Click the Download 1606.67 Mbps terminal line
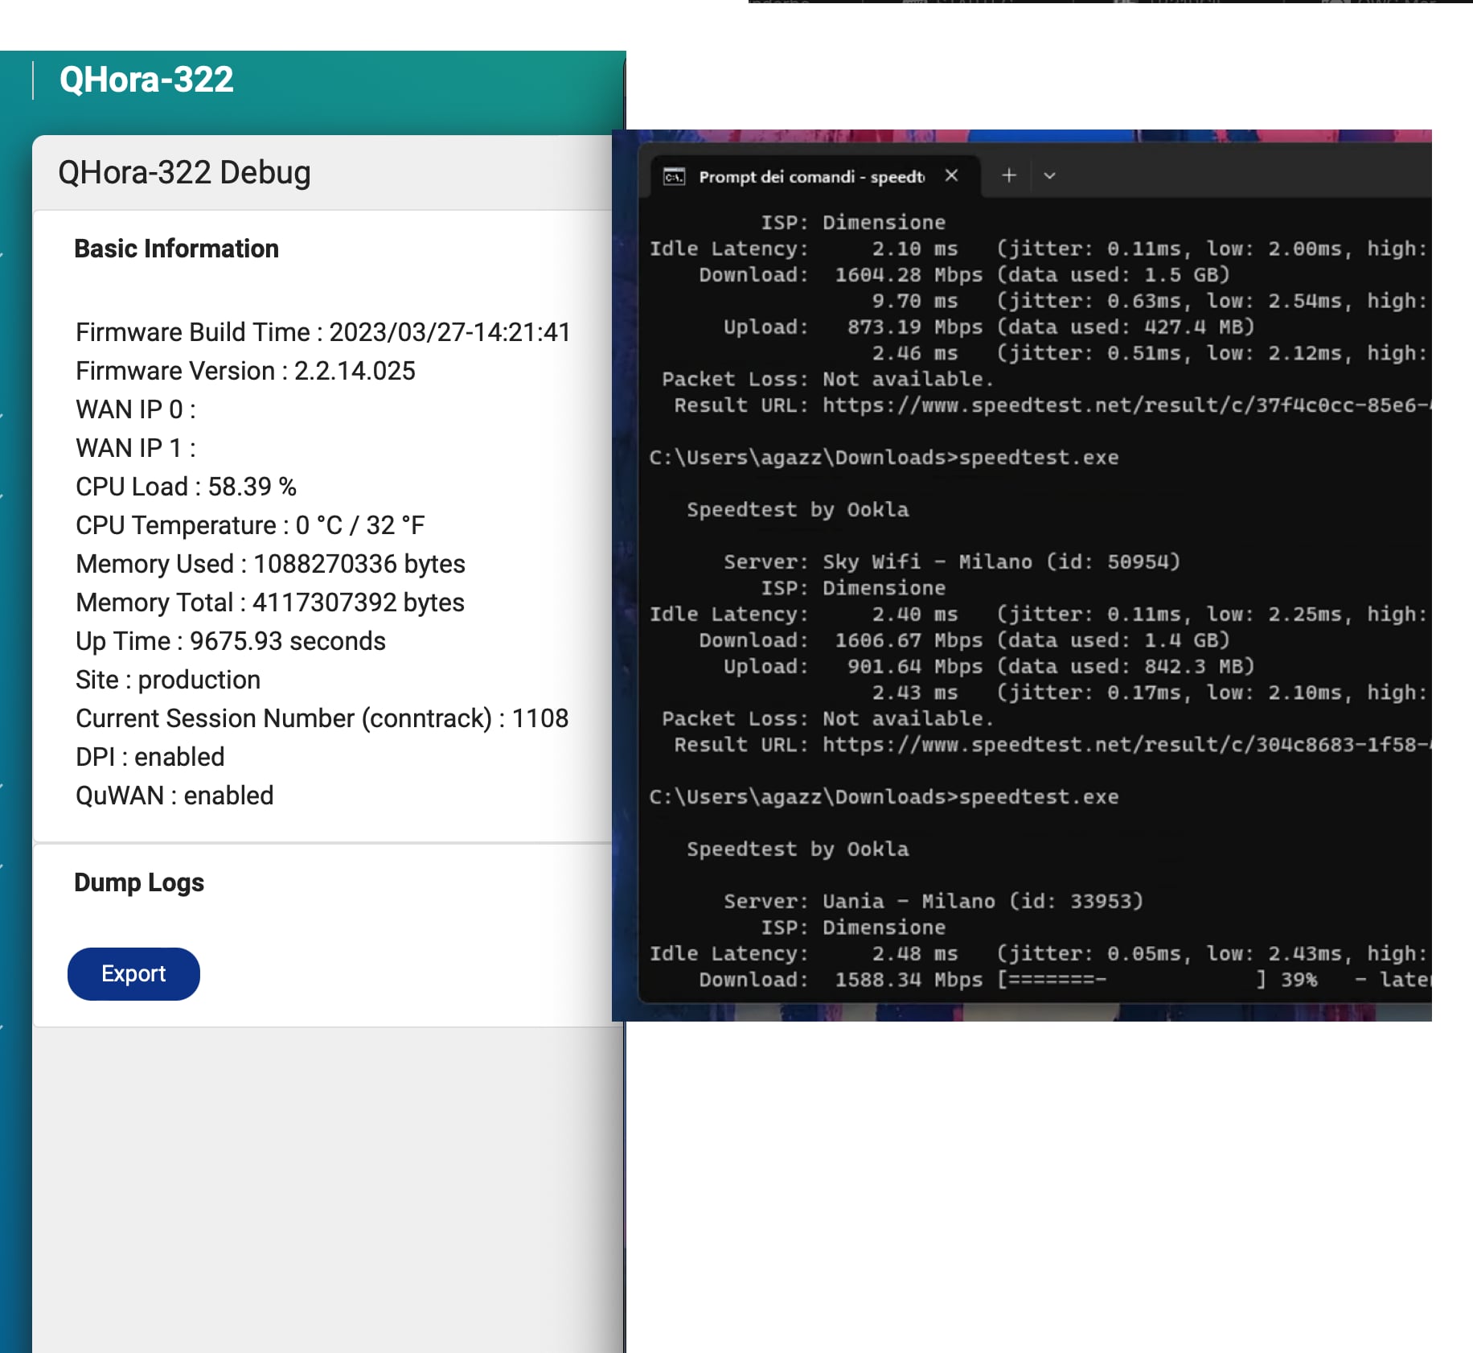Image resolution: width=1473 pixels, height=1353 pixels. point(965,640)
